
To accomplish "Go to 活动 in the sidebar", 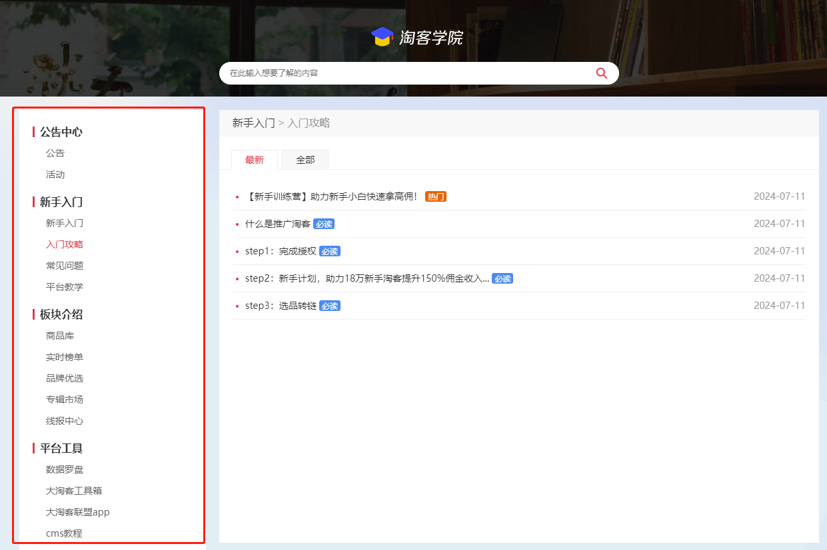I will click(x=55, y=174).
